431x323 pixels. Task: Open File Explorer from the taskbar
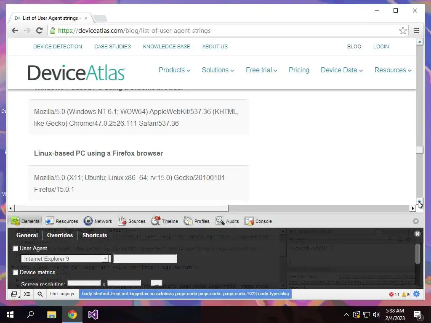pos(51,315)
